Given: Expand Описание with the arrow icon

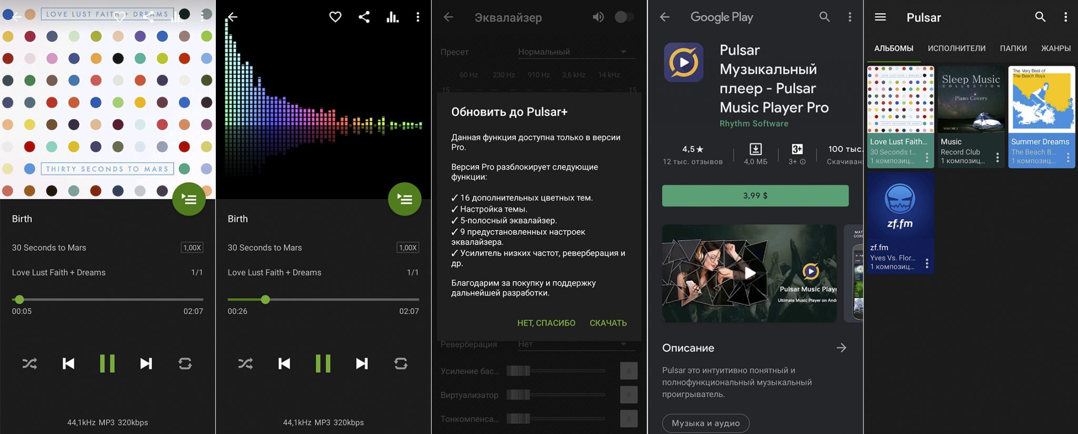Looking at the screenshot, I should pyautogui.click(x=842, y=348).
